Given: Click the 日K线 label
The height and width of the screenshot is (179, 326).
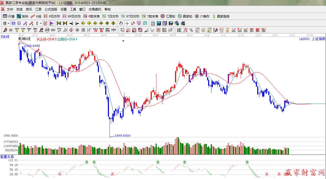Looking at the screenshot, I should [x=5, y=37].
